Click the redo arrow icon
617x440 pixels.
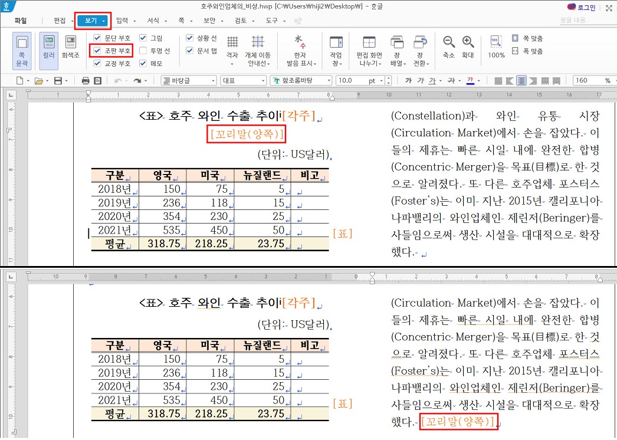click(137, 81)
